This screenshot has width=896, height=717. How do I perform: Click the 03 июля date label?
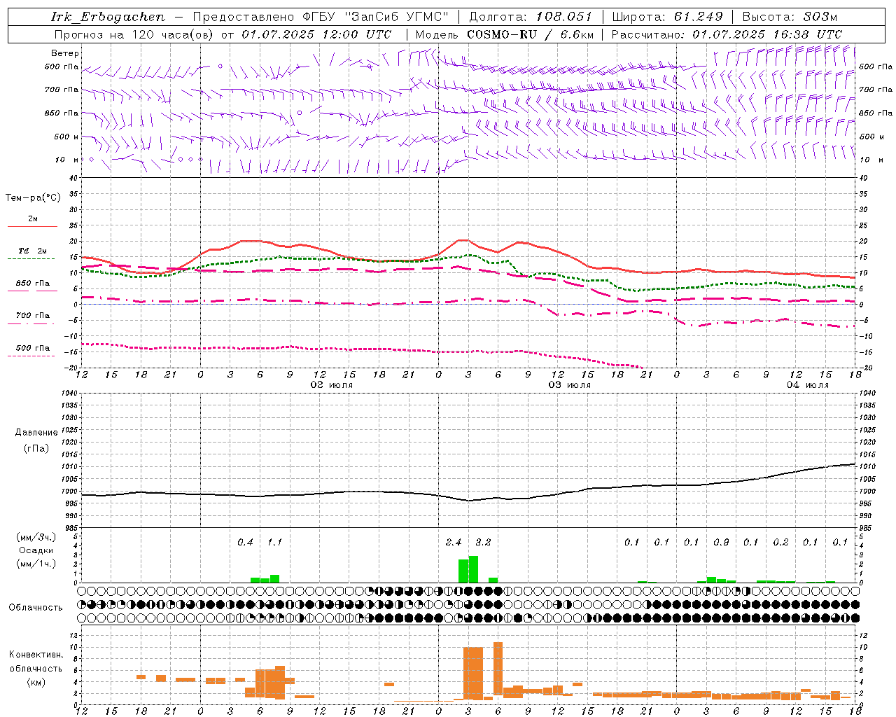click(569, 385)
